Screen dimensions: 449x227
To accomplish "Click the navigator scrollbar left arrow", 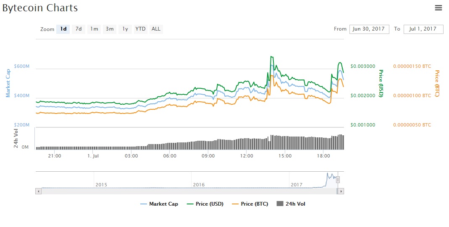I will pos(38,191).
